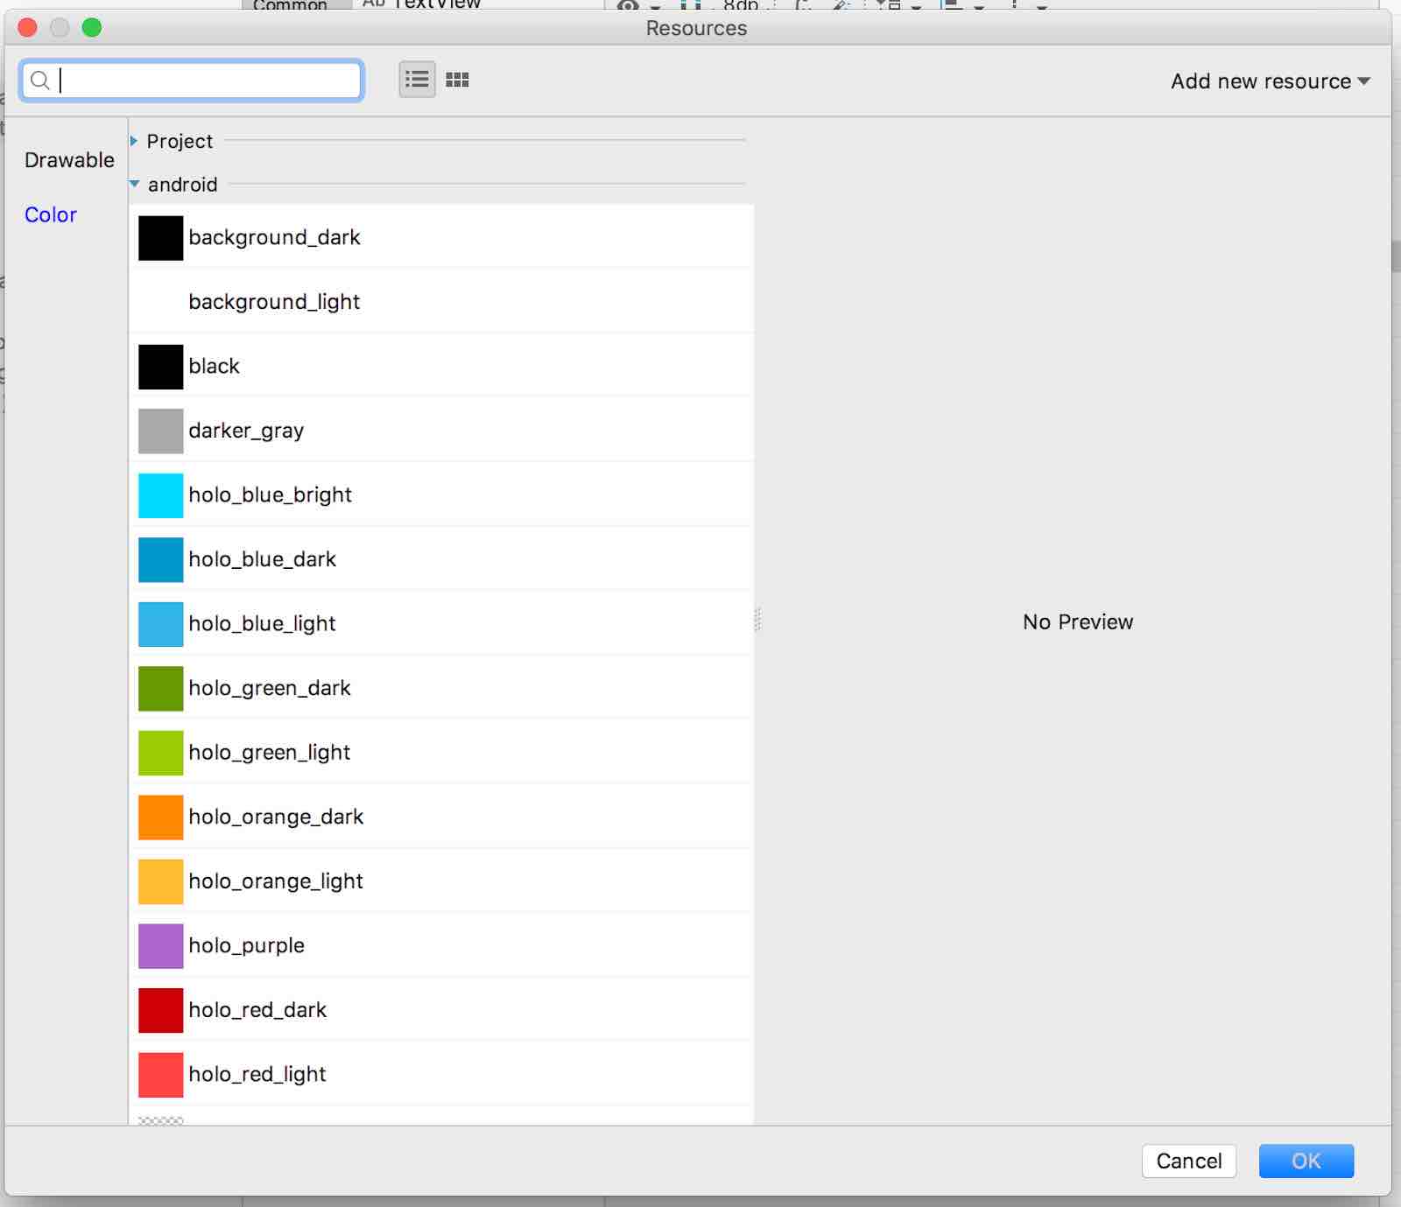This screenshot has width=1401, height=1207.
Task: Select the background_dark swatch
Action: [160, 237]
